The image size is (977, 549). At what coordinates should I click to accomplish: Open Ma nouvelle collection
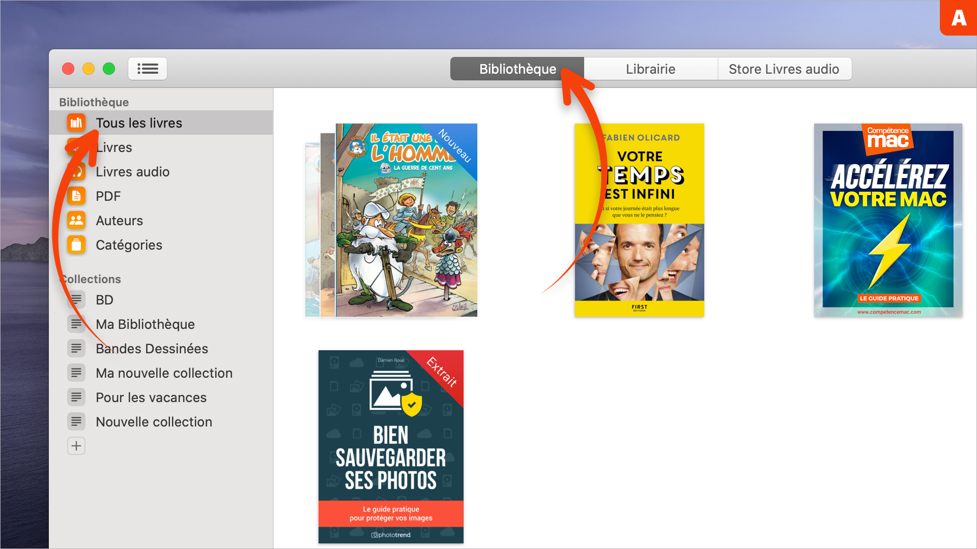(164, 373)
